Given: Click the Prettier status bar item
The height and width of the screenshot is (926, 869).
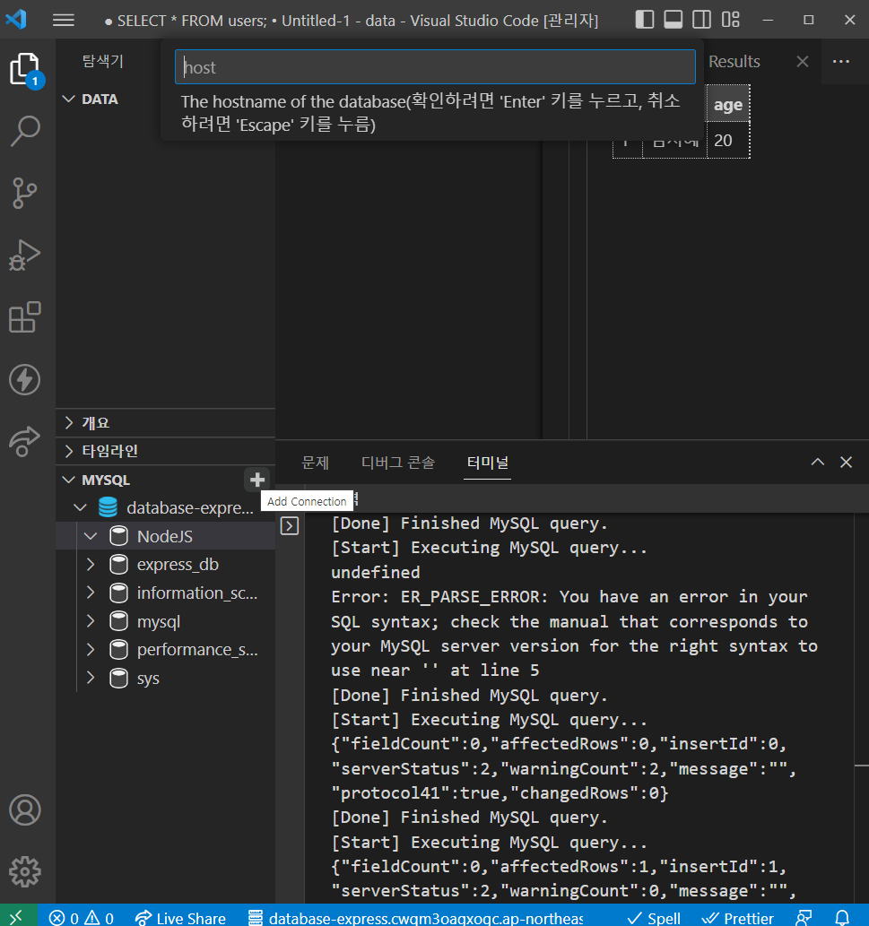Looking at the screenshot, I should click(x=738, y=918).
